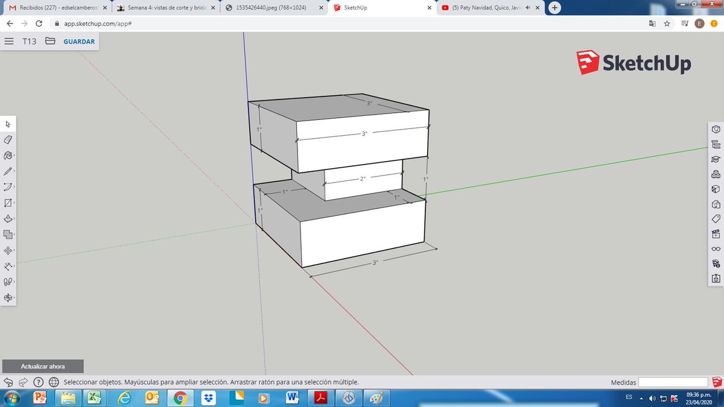Activate the Arc tool
Screen dimensions: 724x407
[x=8, y=187]
